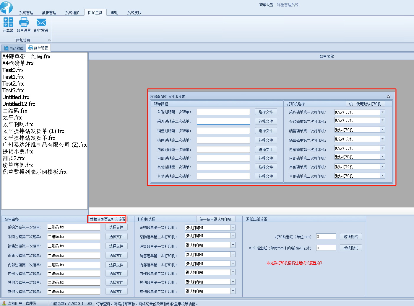
Task: Open bottom panel dropdown 内部磅单第一次打印机
Action: coord(233,264)
